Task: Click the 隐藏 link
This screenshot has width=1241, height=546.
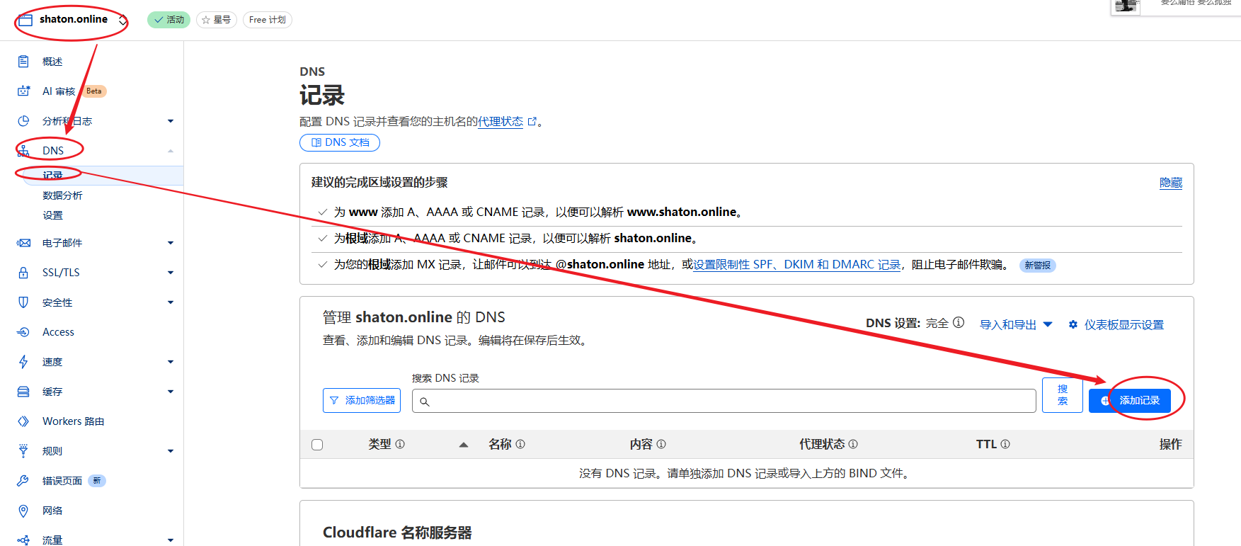Action: click(1171, 183)
